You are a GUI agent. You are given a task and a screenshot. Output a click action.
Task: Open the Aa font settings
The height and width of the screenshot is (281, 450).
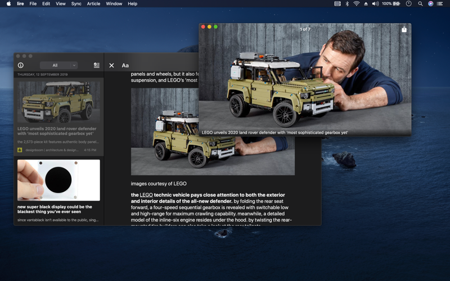pos(125,65)
